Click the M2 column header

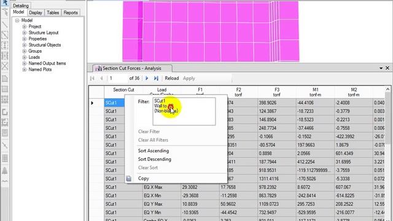point(354,92)
